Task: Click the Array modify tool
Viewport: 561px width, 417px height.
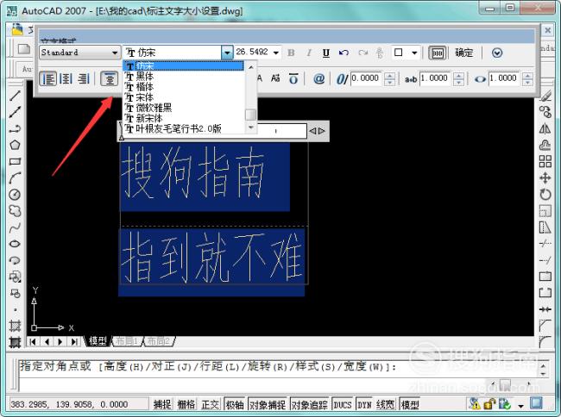Action: (545, 161)
